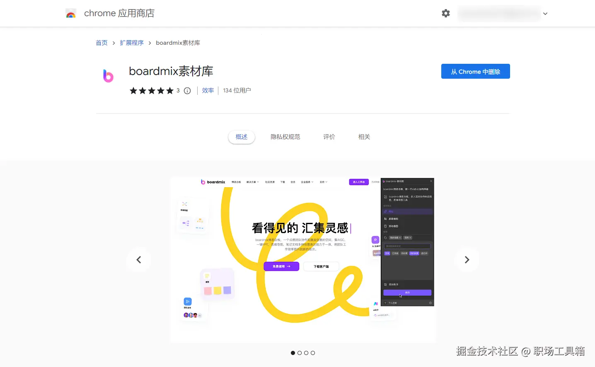This screenshot has height=367, width=595.
Task: Switch to the 隐私权规范 tab
Action: (x=285, y=137)
